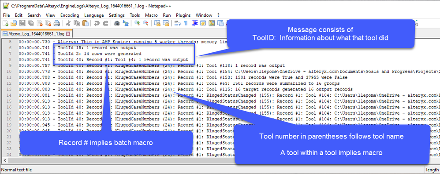Click timestamp 00:00:00.730 on line 5
Screen dimensions: 440x174
[x=34, y=42]
